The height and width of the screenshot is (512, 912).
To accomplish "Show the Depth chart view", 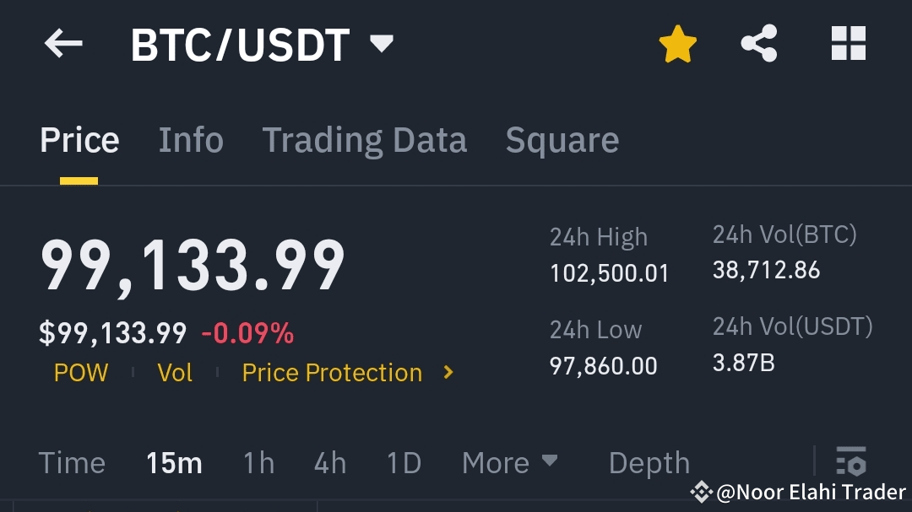I will (x=649, y=464).
